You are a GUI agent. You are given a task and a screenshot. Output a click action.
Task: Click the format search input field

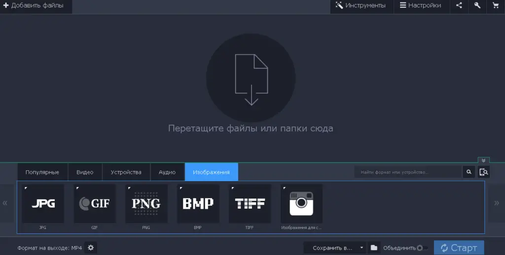click(408, 172)
